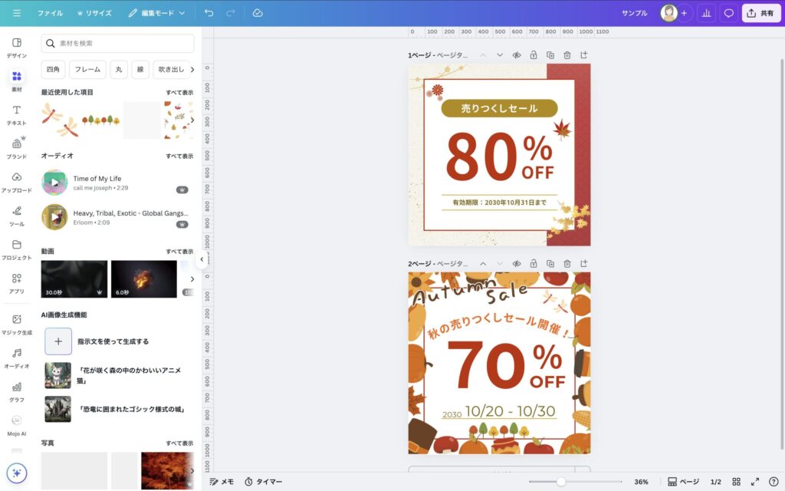Image resolution: width=785 pixels, height=491 pixels.
Task: Open the アップロード (Upload) sidebar panel
Action: click(16, 181)
